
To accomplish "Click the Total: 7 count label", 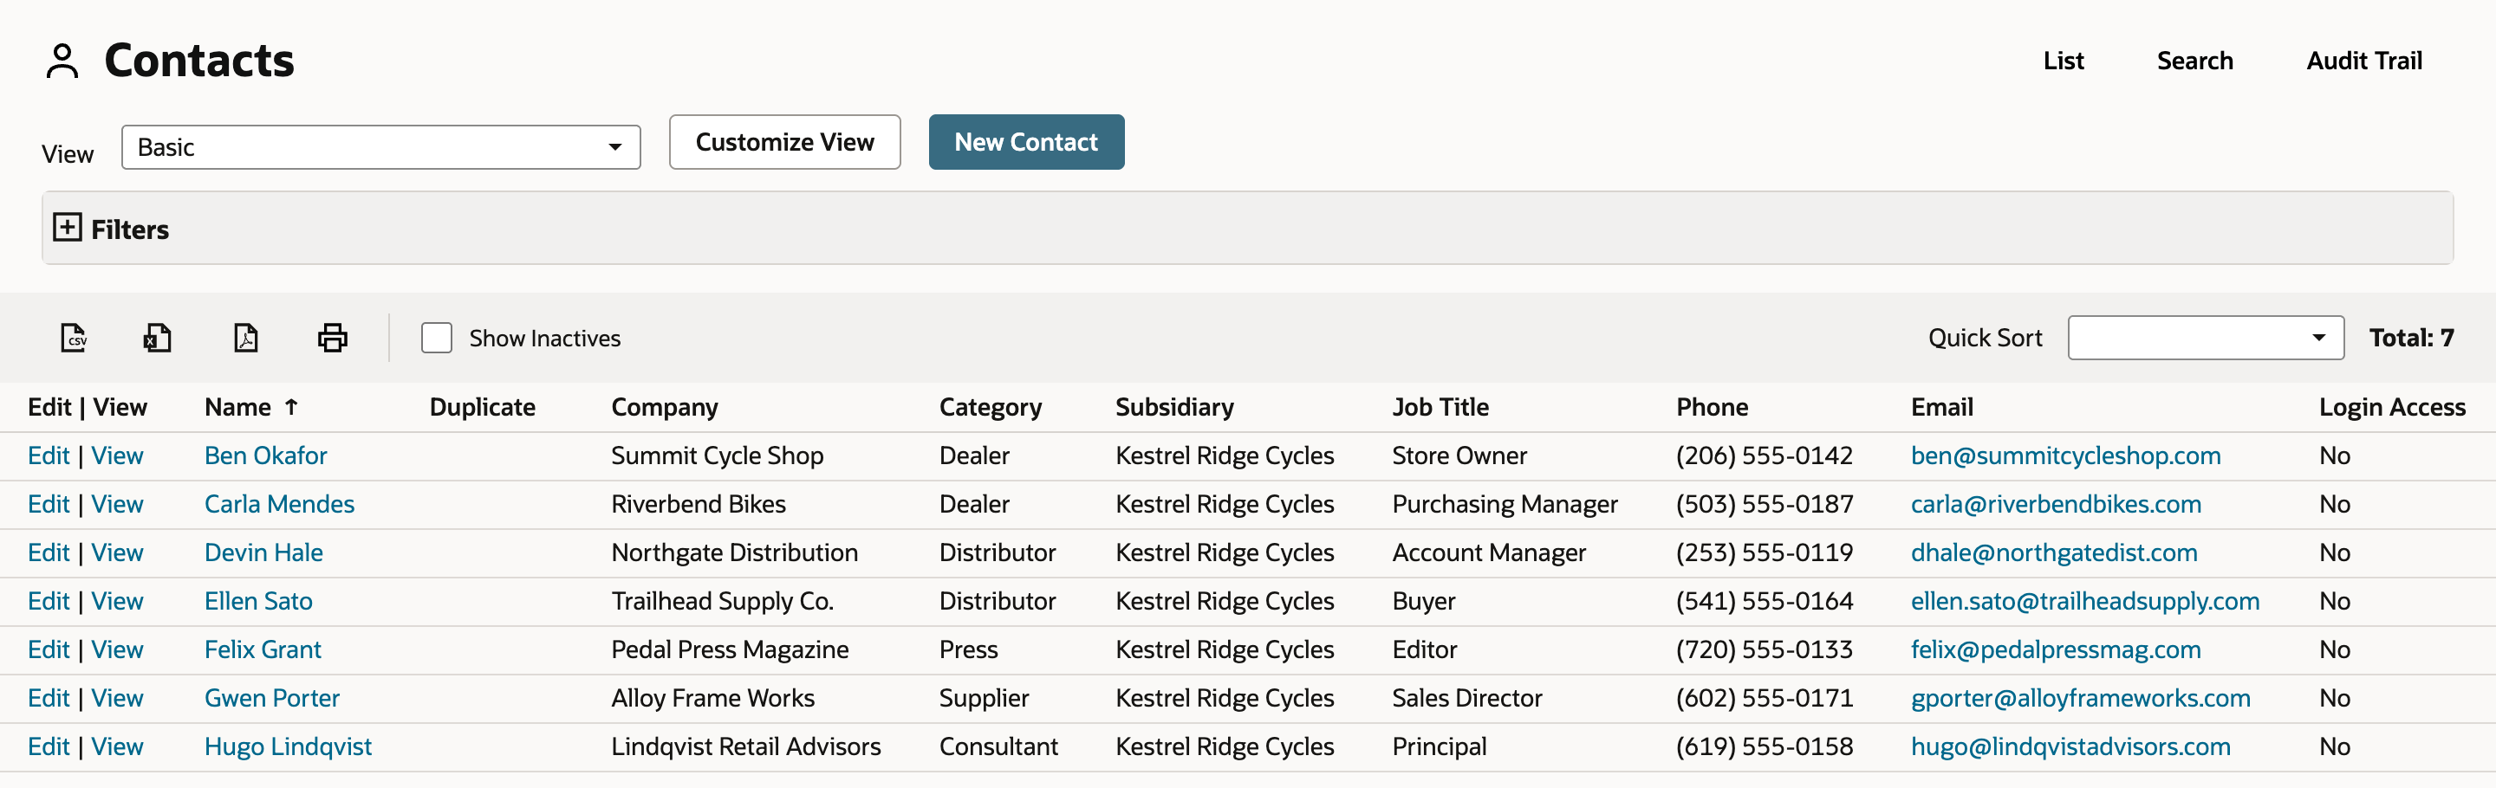I will (x=2411, y=338).
